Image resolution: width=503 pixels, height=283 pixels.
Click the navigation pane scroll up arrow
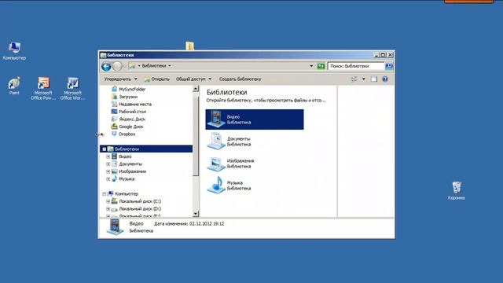(196, 89)
